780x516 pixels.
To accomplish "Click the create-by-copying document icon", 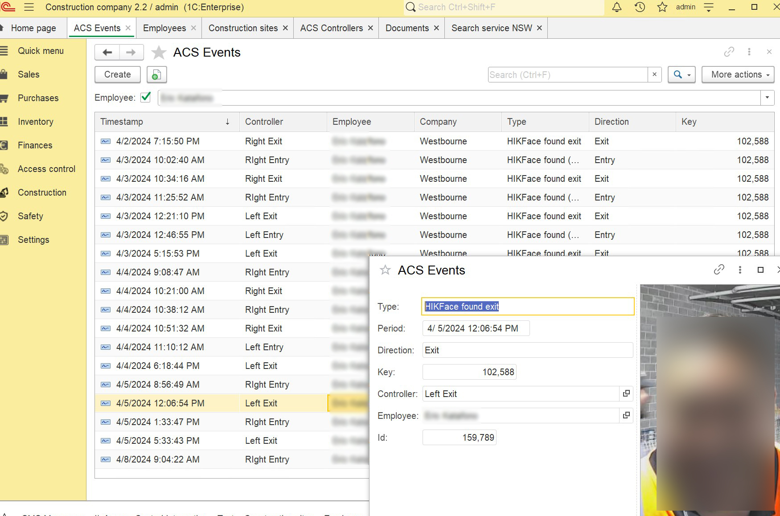I will pyautogui.click(x=156, y=75).
